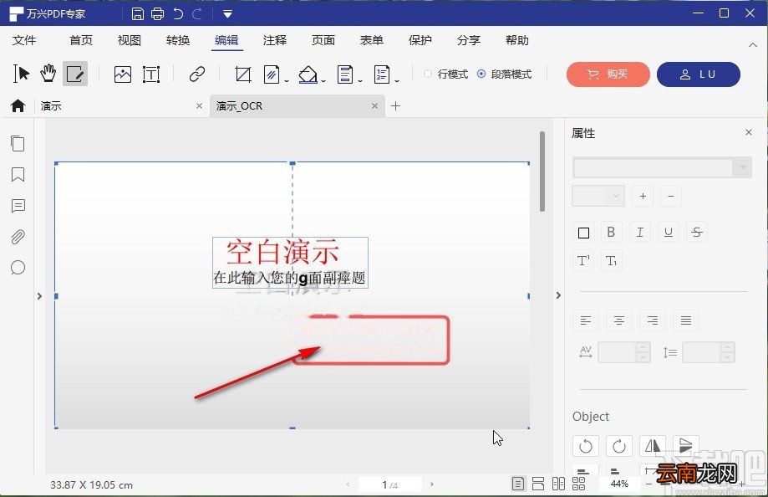Click the link insertion tool

[x=197, y=74]
